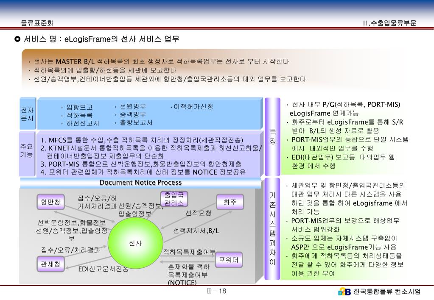Click the text 입항보고
Image resolution: width=434 pixels, height=300 pixels.
tap(79, 107)
